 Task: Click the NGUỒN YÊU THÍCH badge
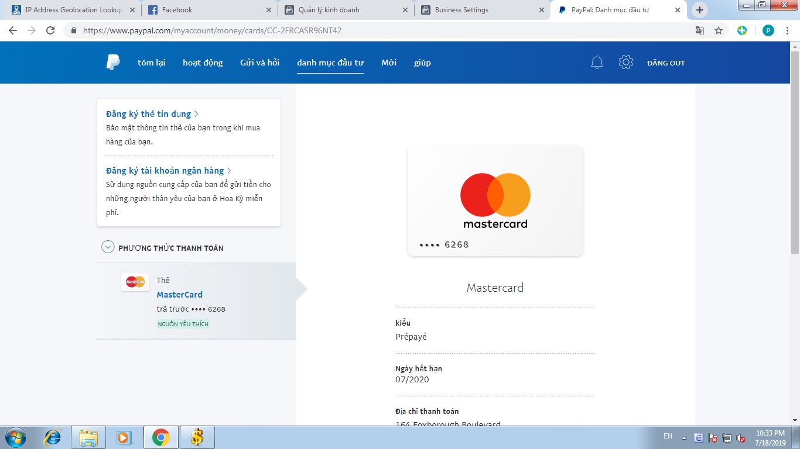click(183, 324)
